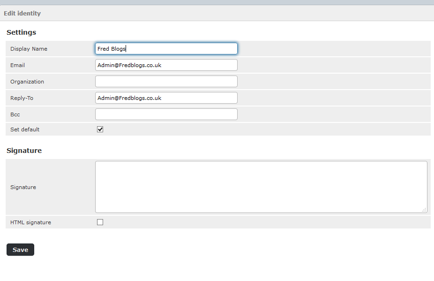The width and height of the screenshot is (434, 281).
Task: Click the bold "Signature" section heading
Action: click(24, 151)
